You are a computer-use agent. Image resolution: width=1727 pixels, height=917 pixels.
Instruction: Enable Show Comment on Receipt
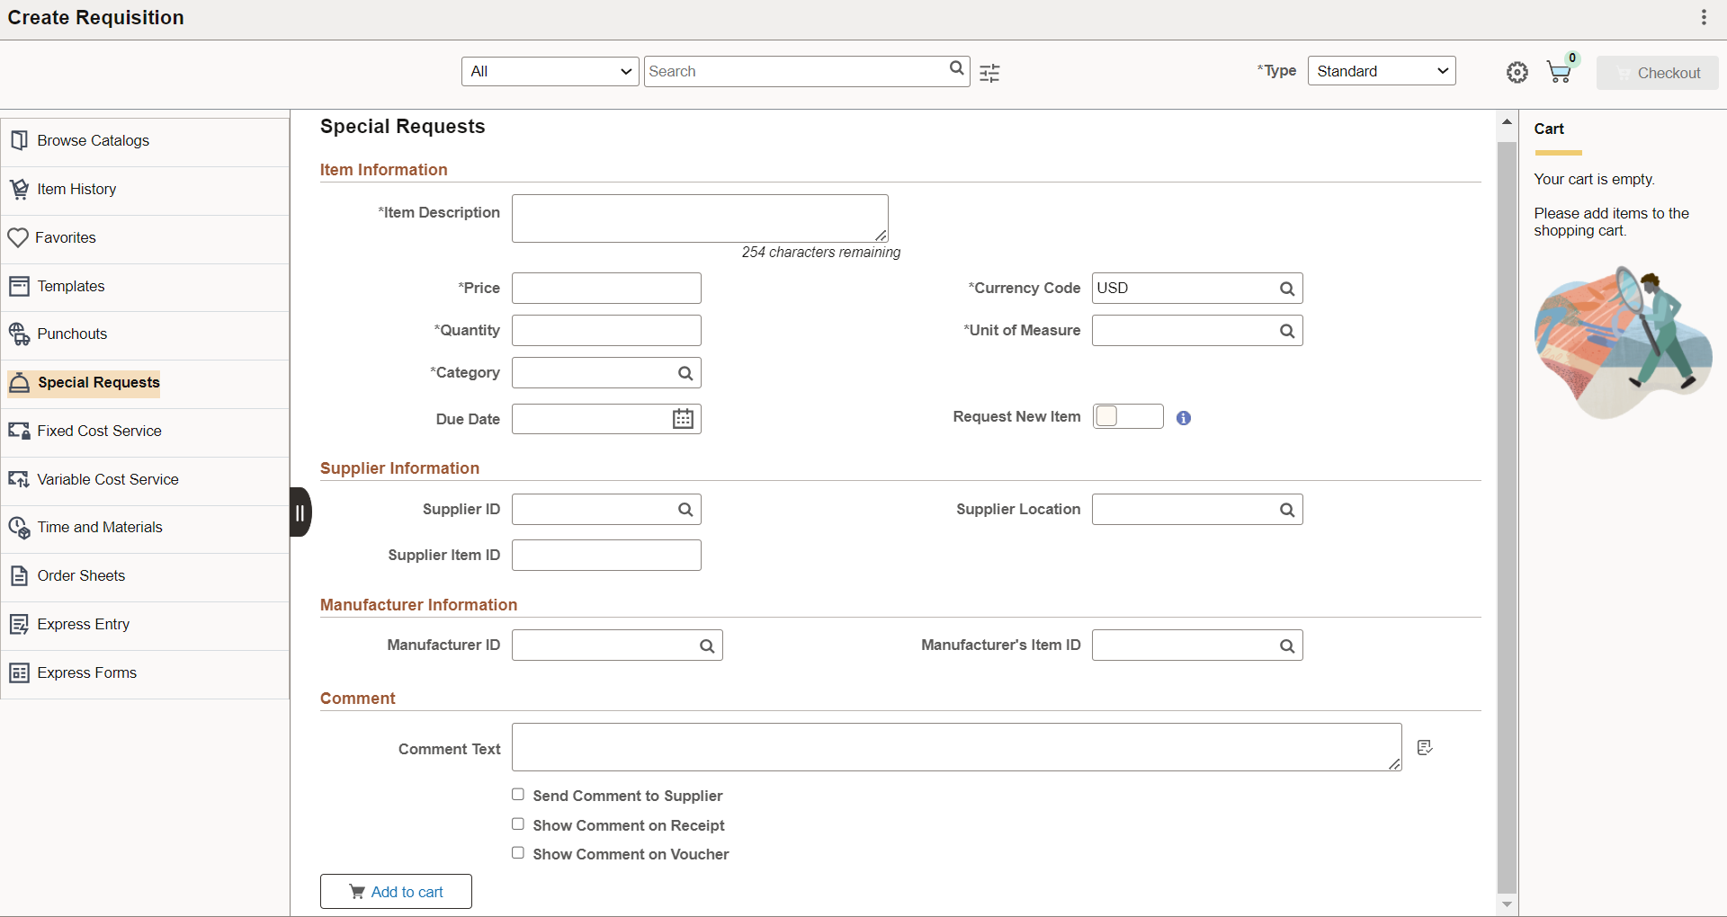pos(518,824)
